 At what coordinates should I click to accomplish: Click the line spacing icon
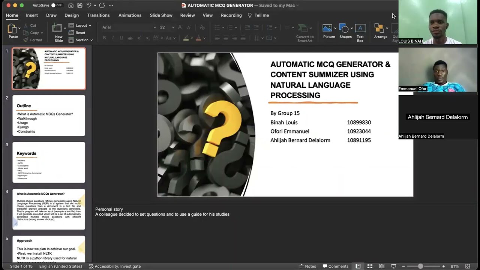(x=269, y=27)
